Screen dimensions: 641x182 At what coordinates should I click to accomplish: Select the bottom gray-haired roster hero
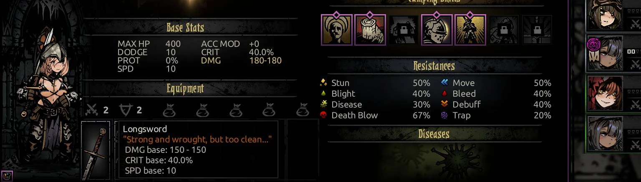(x=605, y=133)
